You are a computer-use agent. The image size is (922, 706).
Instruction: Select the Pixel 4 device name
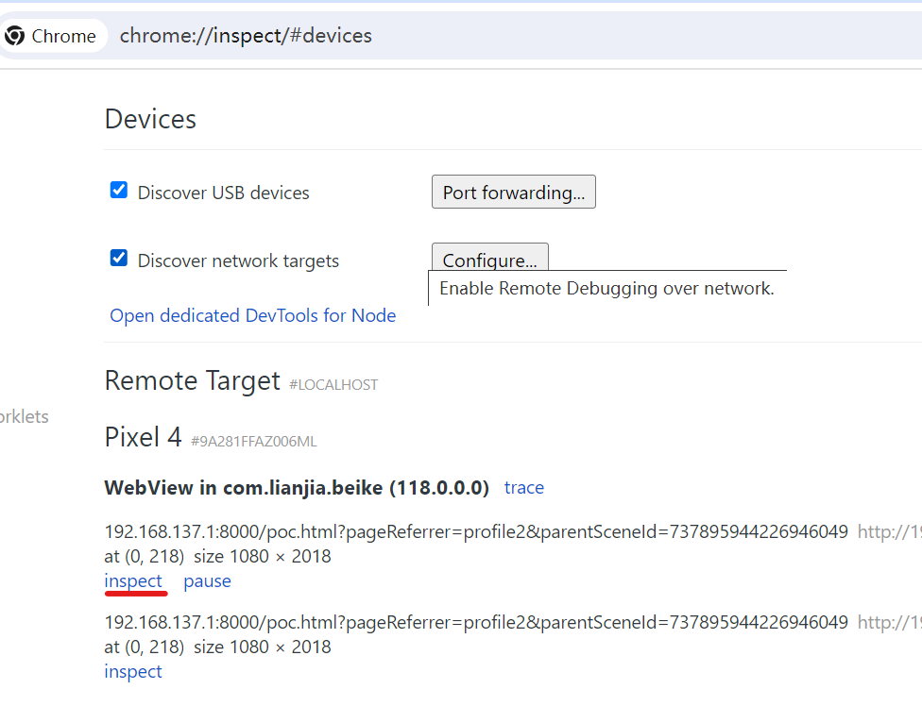[x=143, y=437]
